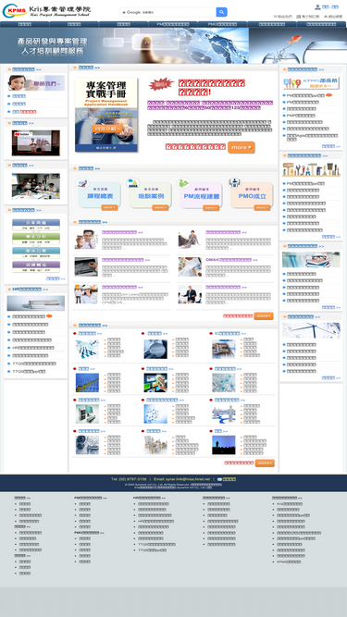Click more on the PM流程建置 card
347x617 pixels.
pos(211,207)
